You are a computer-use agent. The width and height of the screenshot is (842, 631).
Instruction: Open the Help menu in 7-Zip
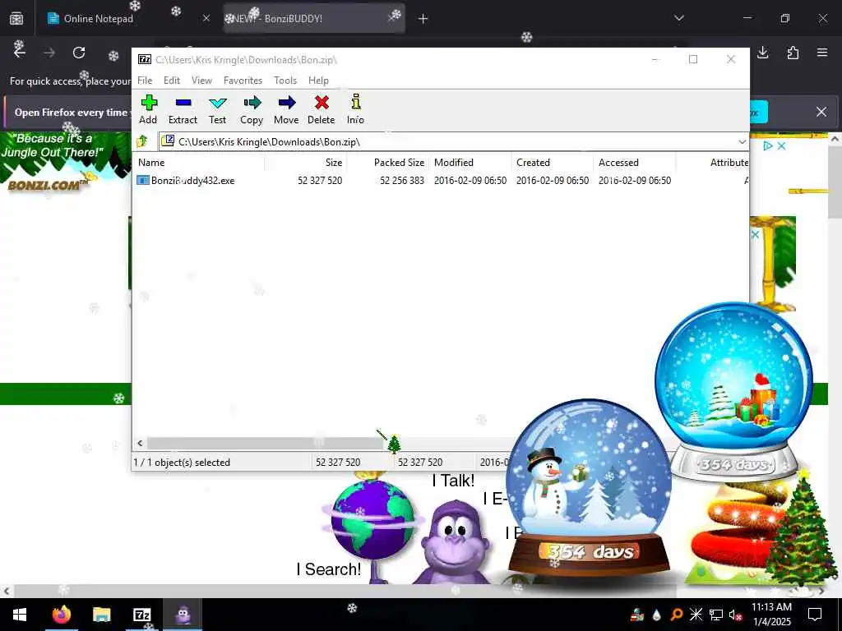pos(318,81)
